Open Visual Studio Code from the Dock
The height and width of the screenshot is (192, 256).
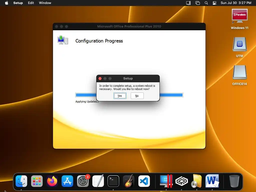tap(144, 181)
